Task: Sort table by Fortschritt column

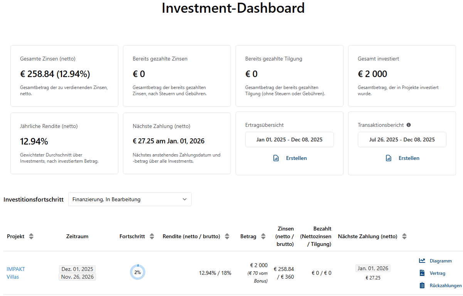Action: click(x=152, y=236)
